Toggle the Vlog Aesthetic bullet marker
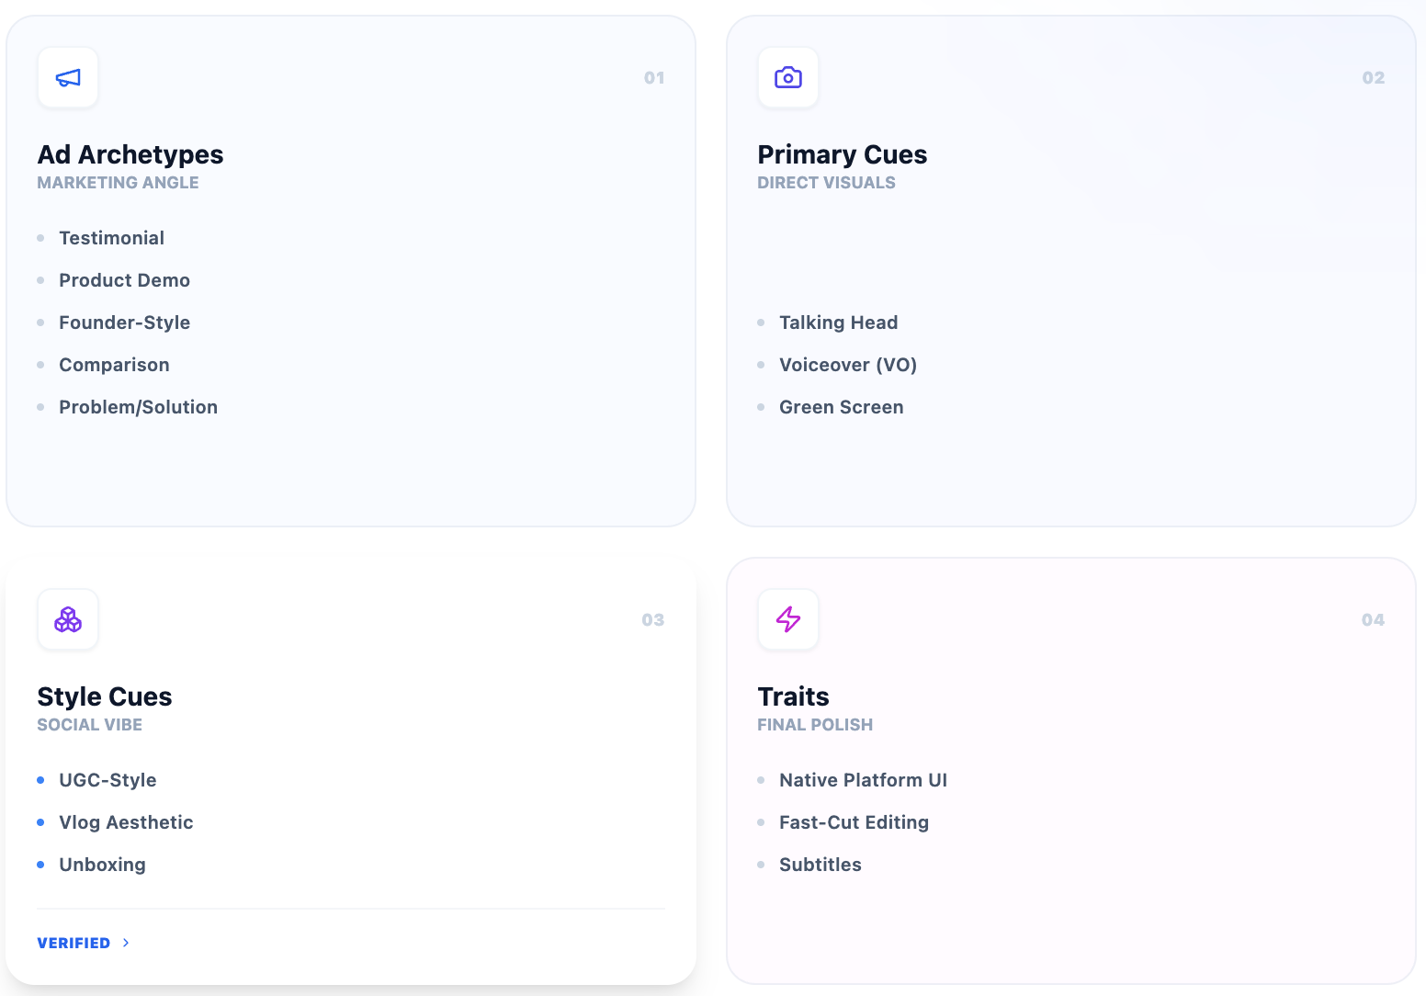This screenshot has height=996, width=1426. click(x=40, y=822)
